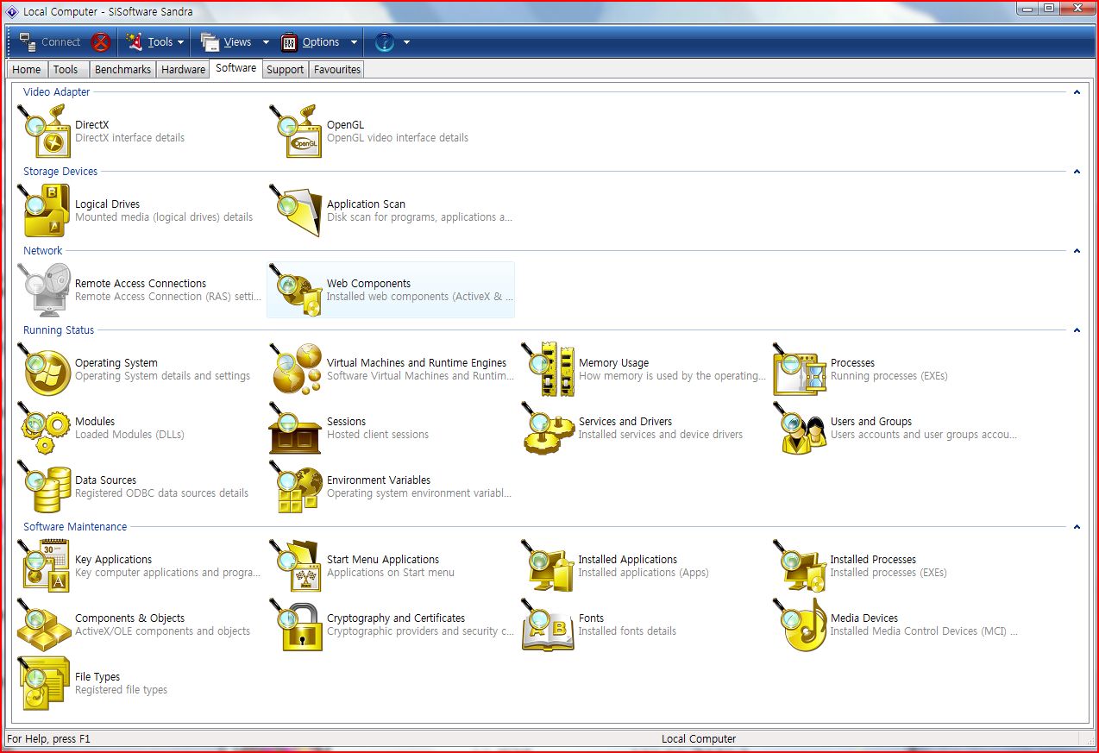Click the Connect toolbar button
This screenshot has width=1099, height=753.
[50, 42]
